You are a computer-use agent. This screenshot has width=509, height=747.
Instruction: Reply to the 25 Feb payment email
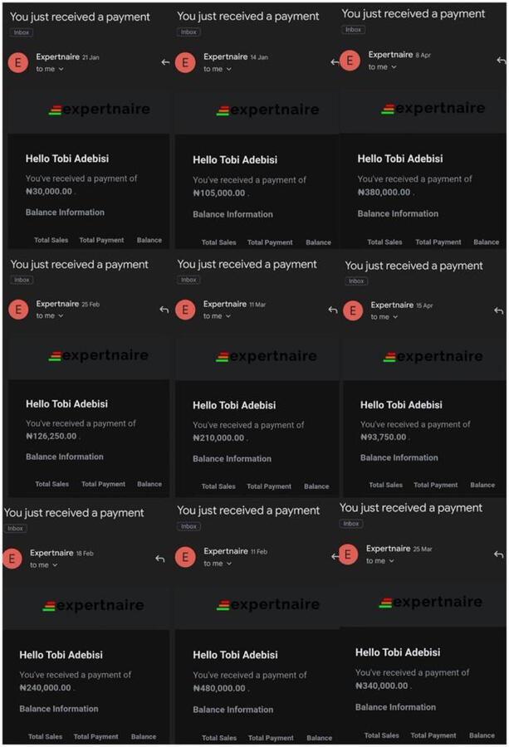pyautogui.click(x=164, y=310)
